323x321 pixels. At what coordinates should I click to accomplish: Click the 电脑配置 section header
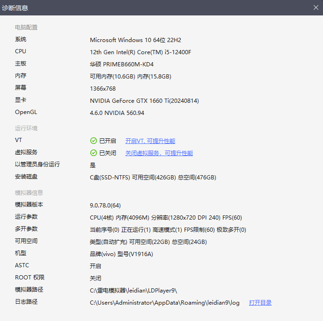pyautogui.click(x=26, y=28)
